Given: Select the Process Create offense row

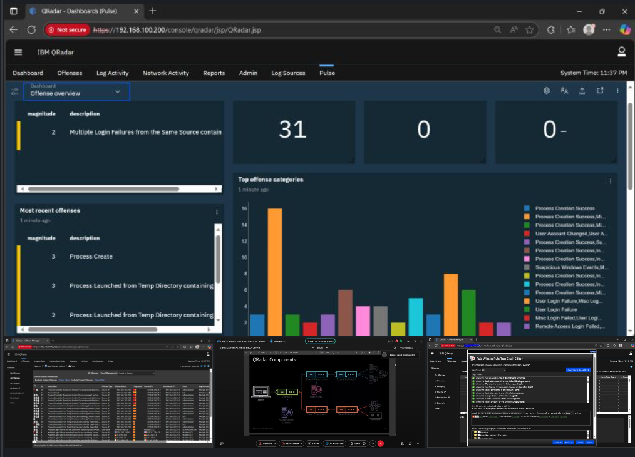Looking at the screenshot, I should click(x=116, y=256).
